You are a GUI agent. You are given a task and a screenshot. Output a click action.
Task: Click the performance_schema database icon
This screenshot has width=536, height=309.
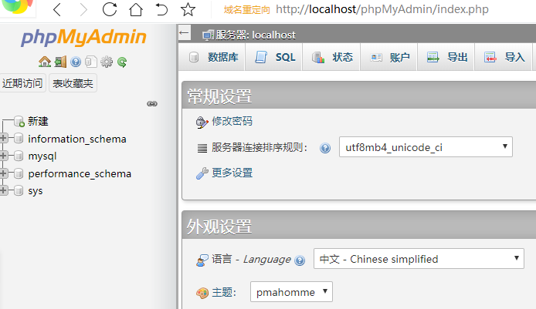click(19, 173)
